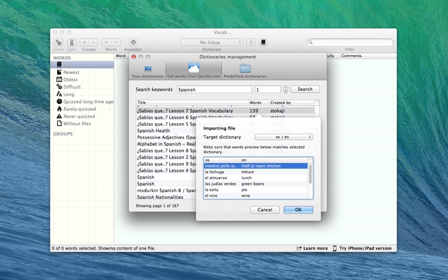The height and width of the screenshot is (280, 448).
Task: Click the Learn toolbar icon
Action: (x=59, y=43)
